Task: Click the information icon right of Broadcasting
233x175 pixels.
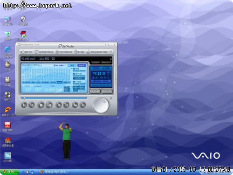Action: click(x=111, y=52)
